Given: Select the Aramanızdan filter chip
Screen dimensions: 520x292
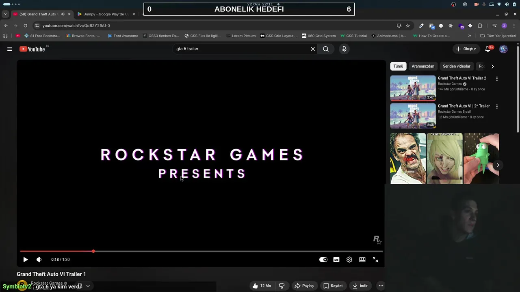Looking at the screenshot, I should tap(423, 66).
